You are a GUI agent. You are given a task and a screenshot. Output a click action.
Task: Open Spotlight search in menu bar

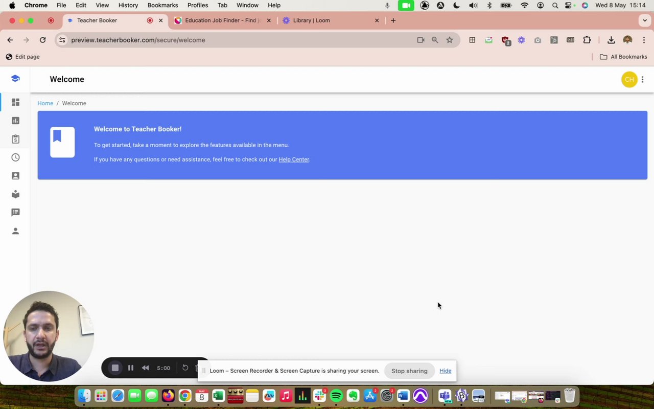click(555, 5)
